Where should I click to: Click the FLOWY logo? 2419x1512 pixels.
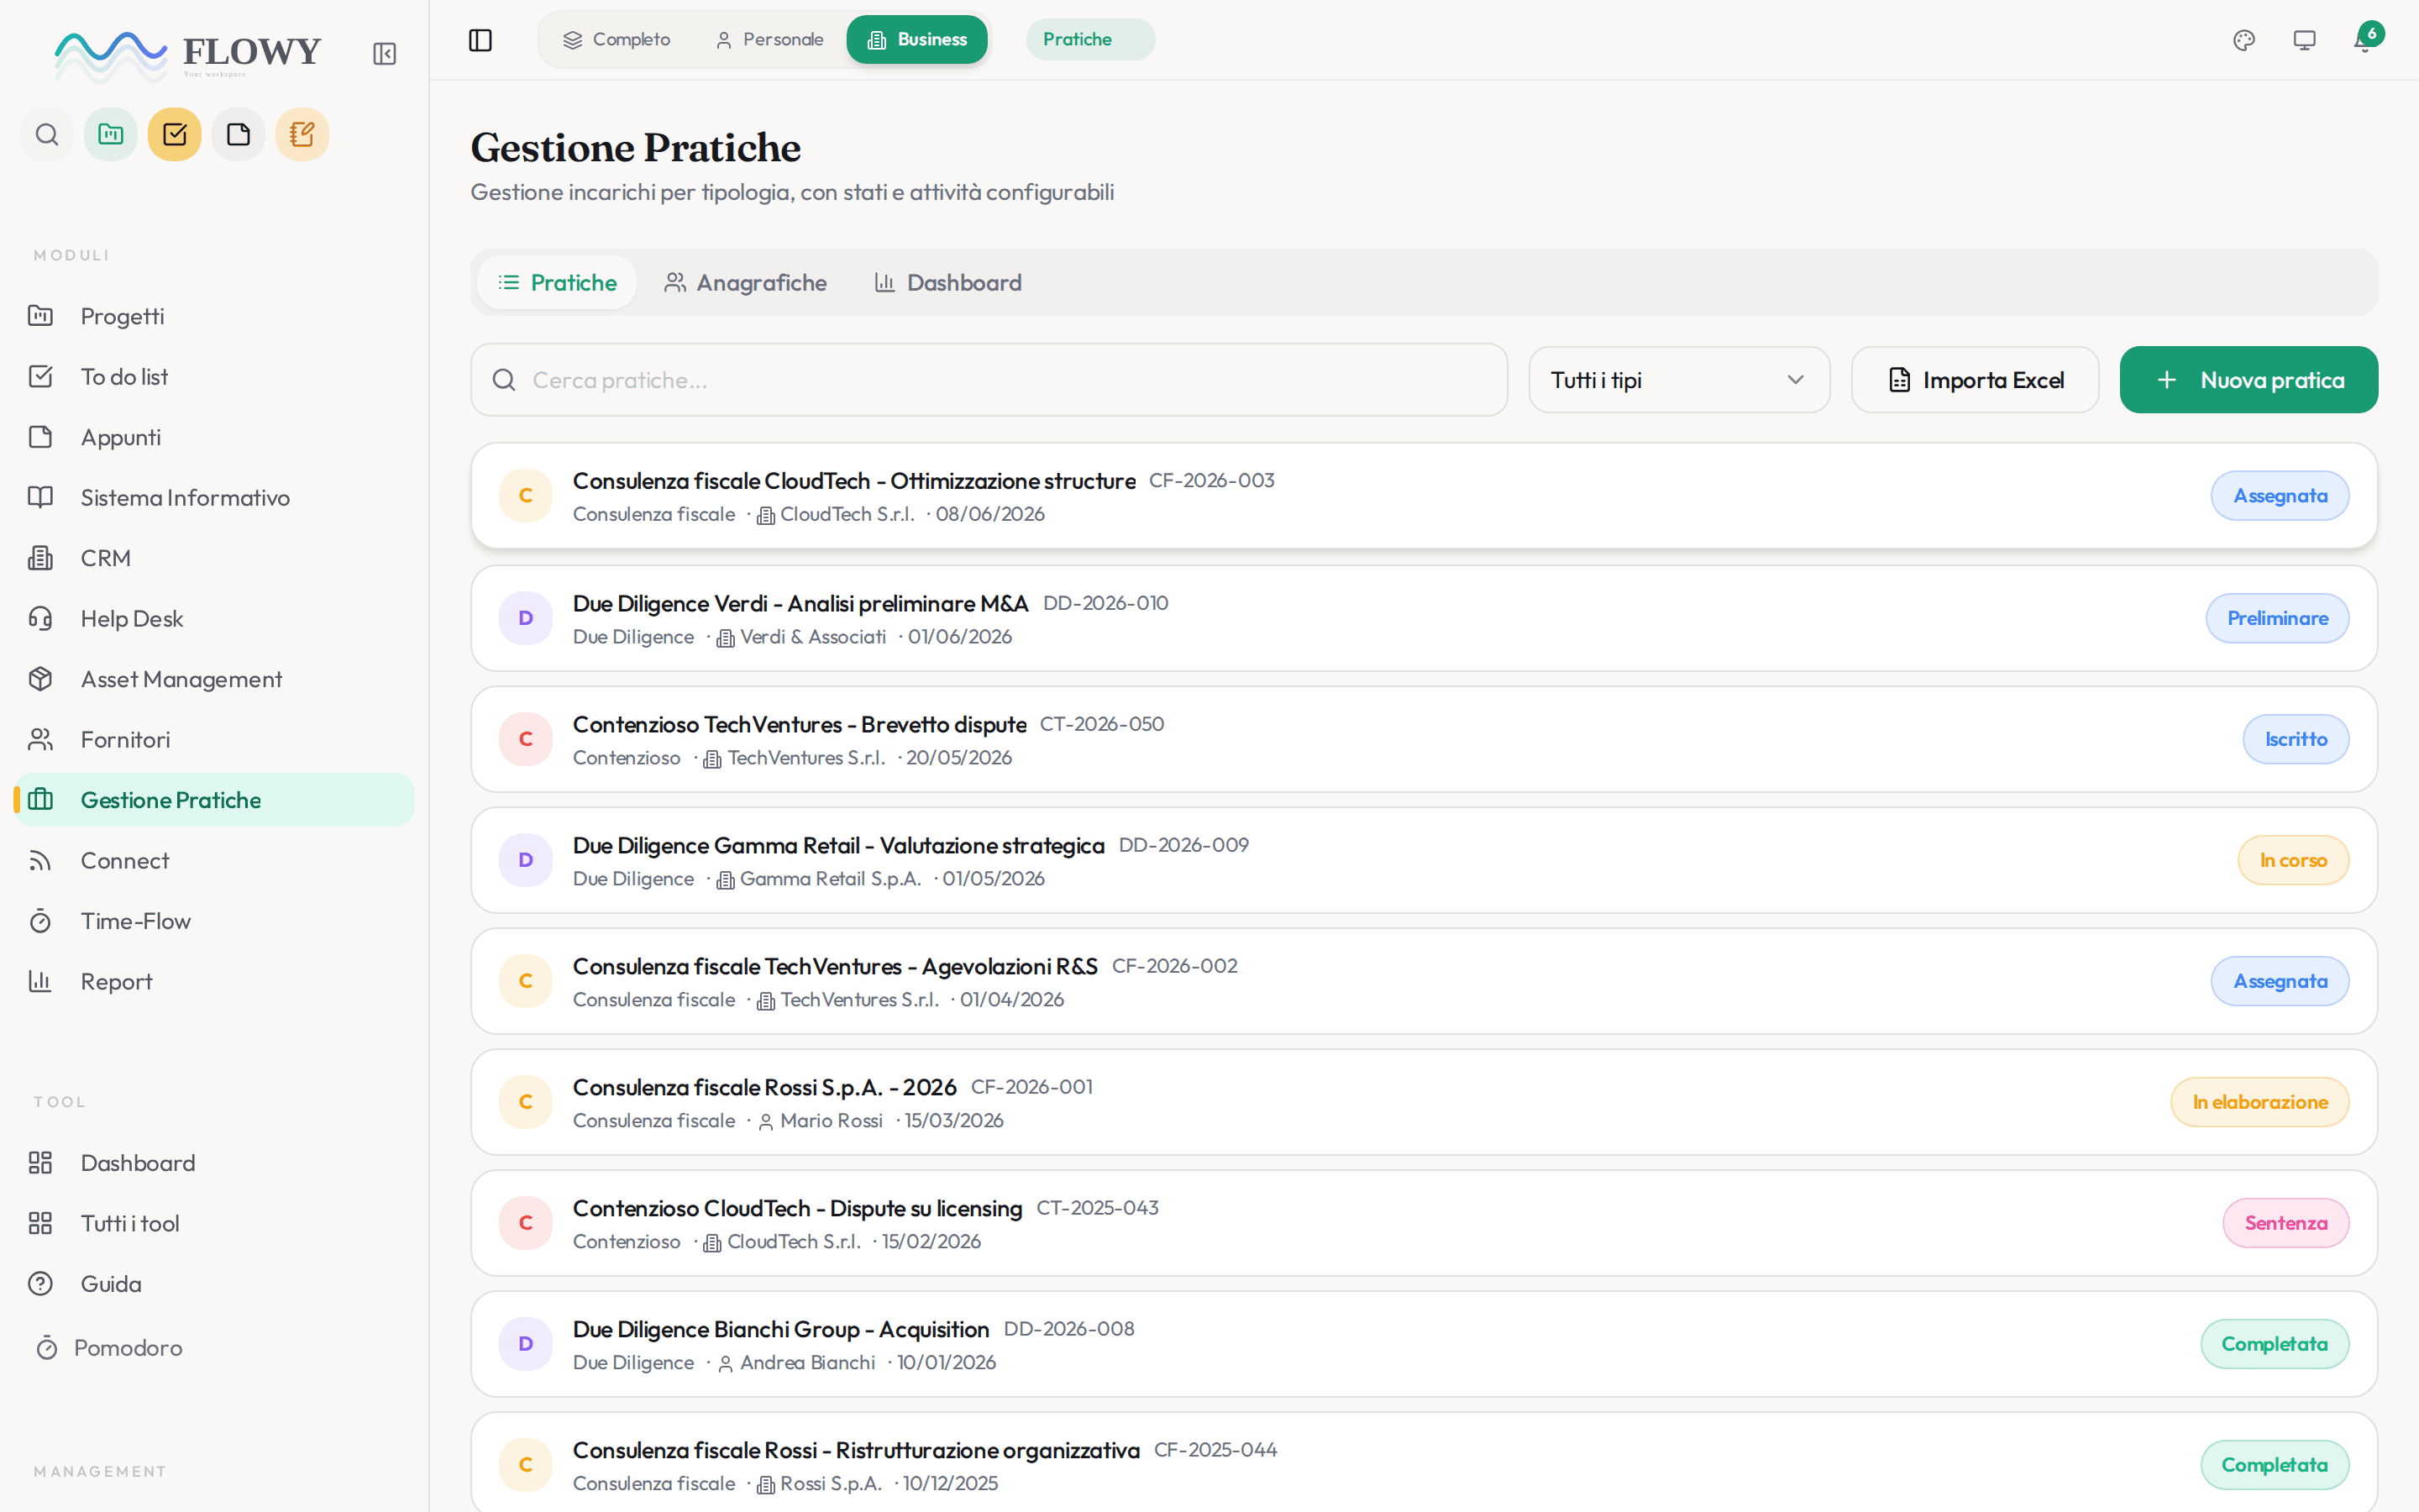click(188, 54)
